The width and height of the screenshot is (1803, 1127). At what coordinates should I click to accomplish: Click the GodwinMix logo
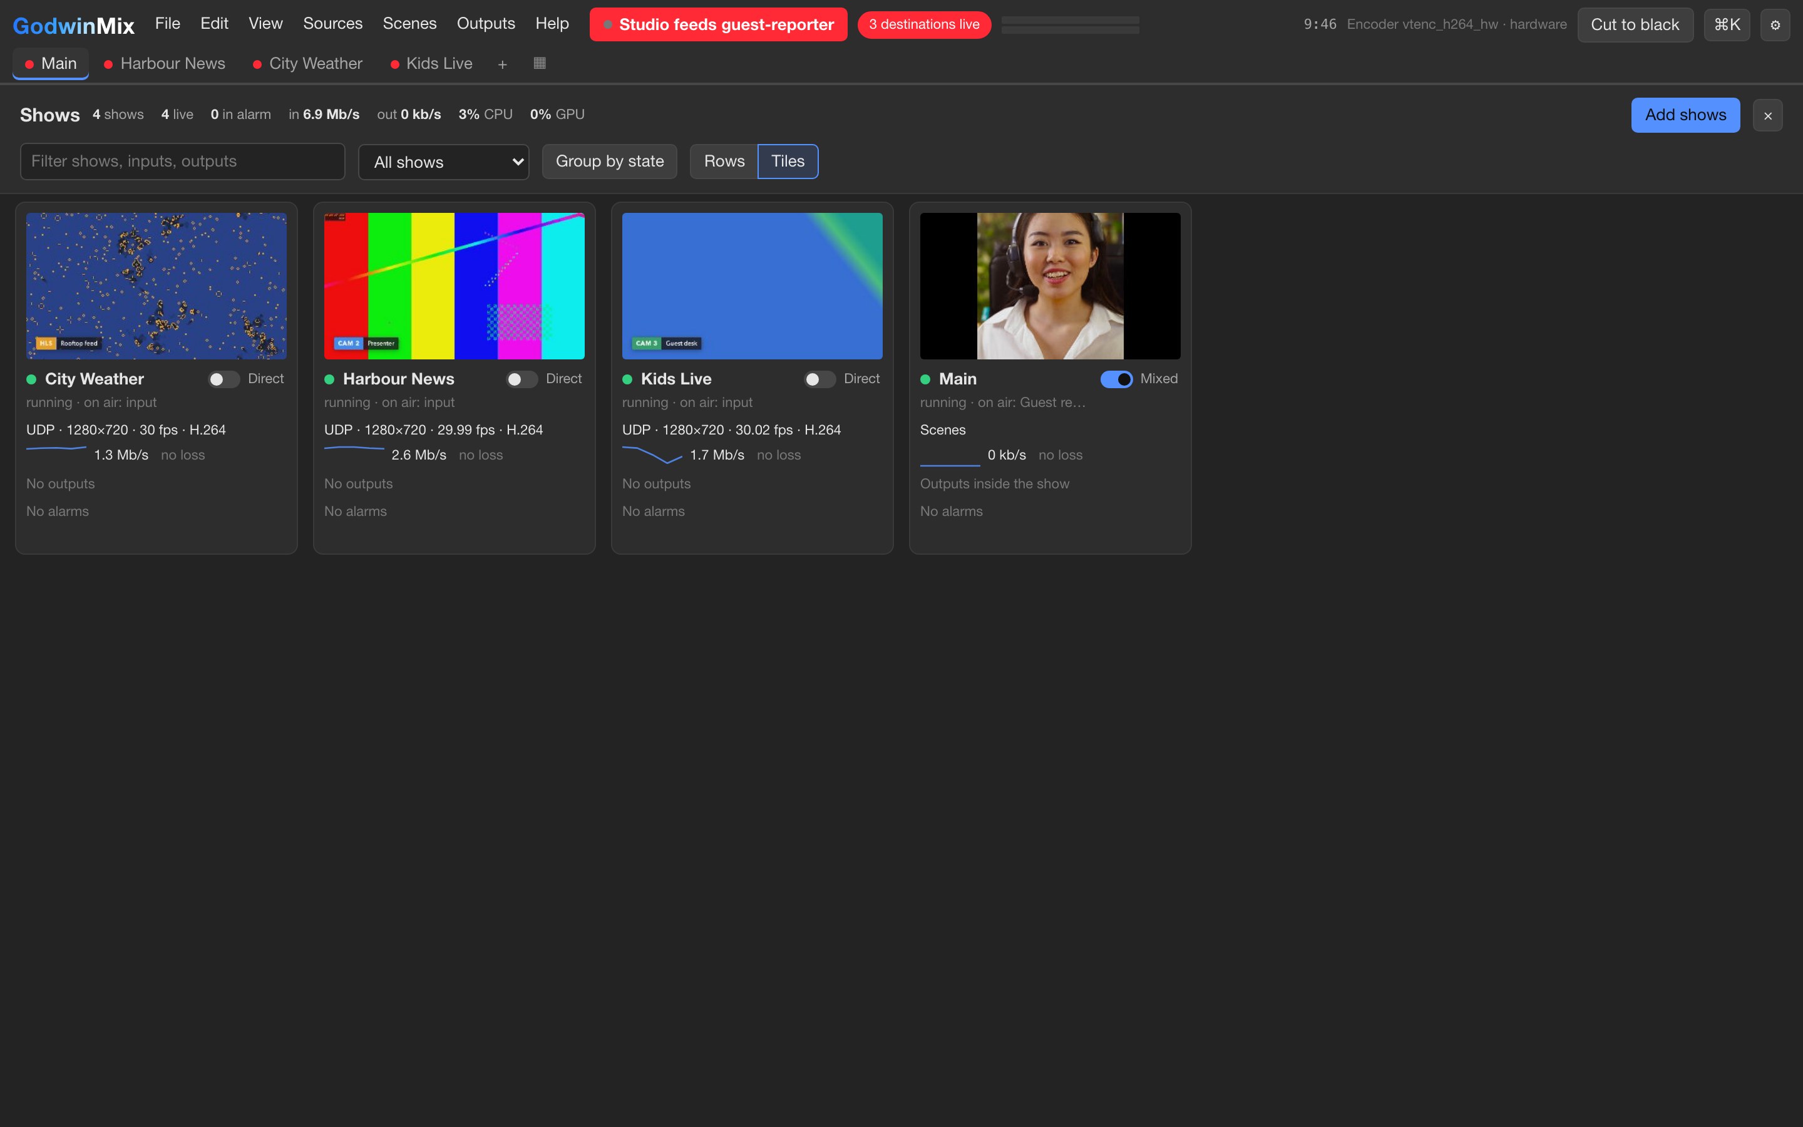(x=73, y=25)
